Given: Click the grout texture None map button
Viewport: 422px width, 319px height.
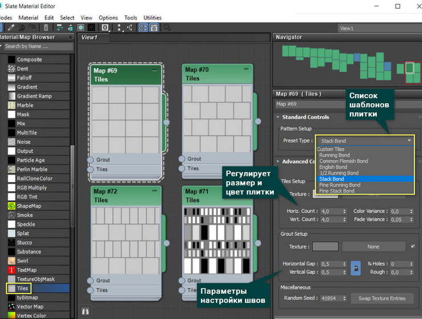Looking at the screenshot, I should (x=373, y=247).
